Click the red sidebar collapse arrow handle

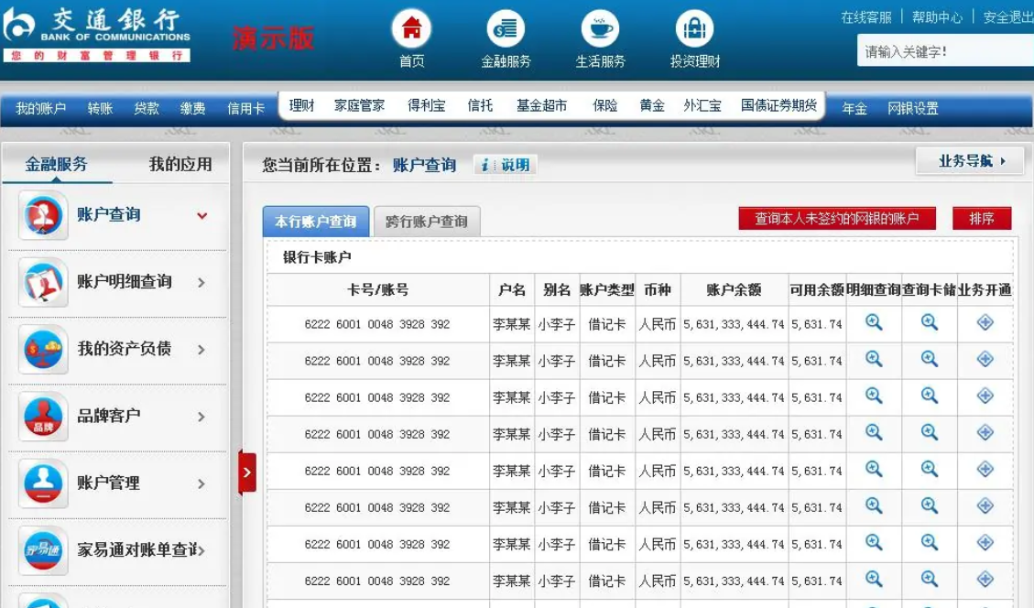246,472
